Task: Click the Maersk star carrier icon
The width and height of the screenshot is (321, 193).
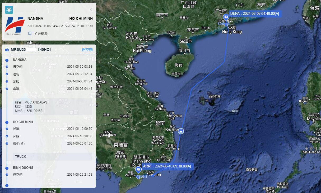Action: tap(9, 10)
